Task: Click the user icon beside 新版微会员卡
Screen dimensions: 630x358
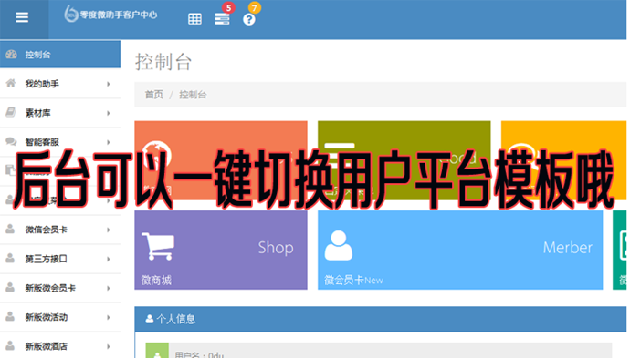Action: tap(10, 287)
